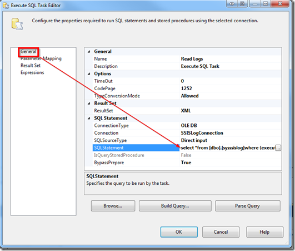The height and width of the screenshot is (251, 295).
Task: Click the Parse Query button
Action: click(248, 206)
